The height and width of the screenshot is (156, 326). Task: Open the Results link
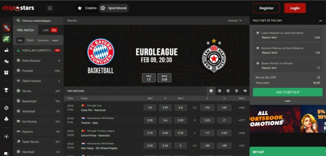click(72, 21)
